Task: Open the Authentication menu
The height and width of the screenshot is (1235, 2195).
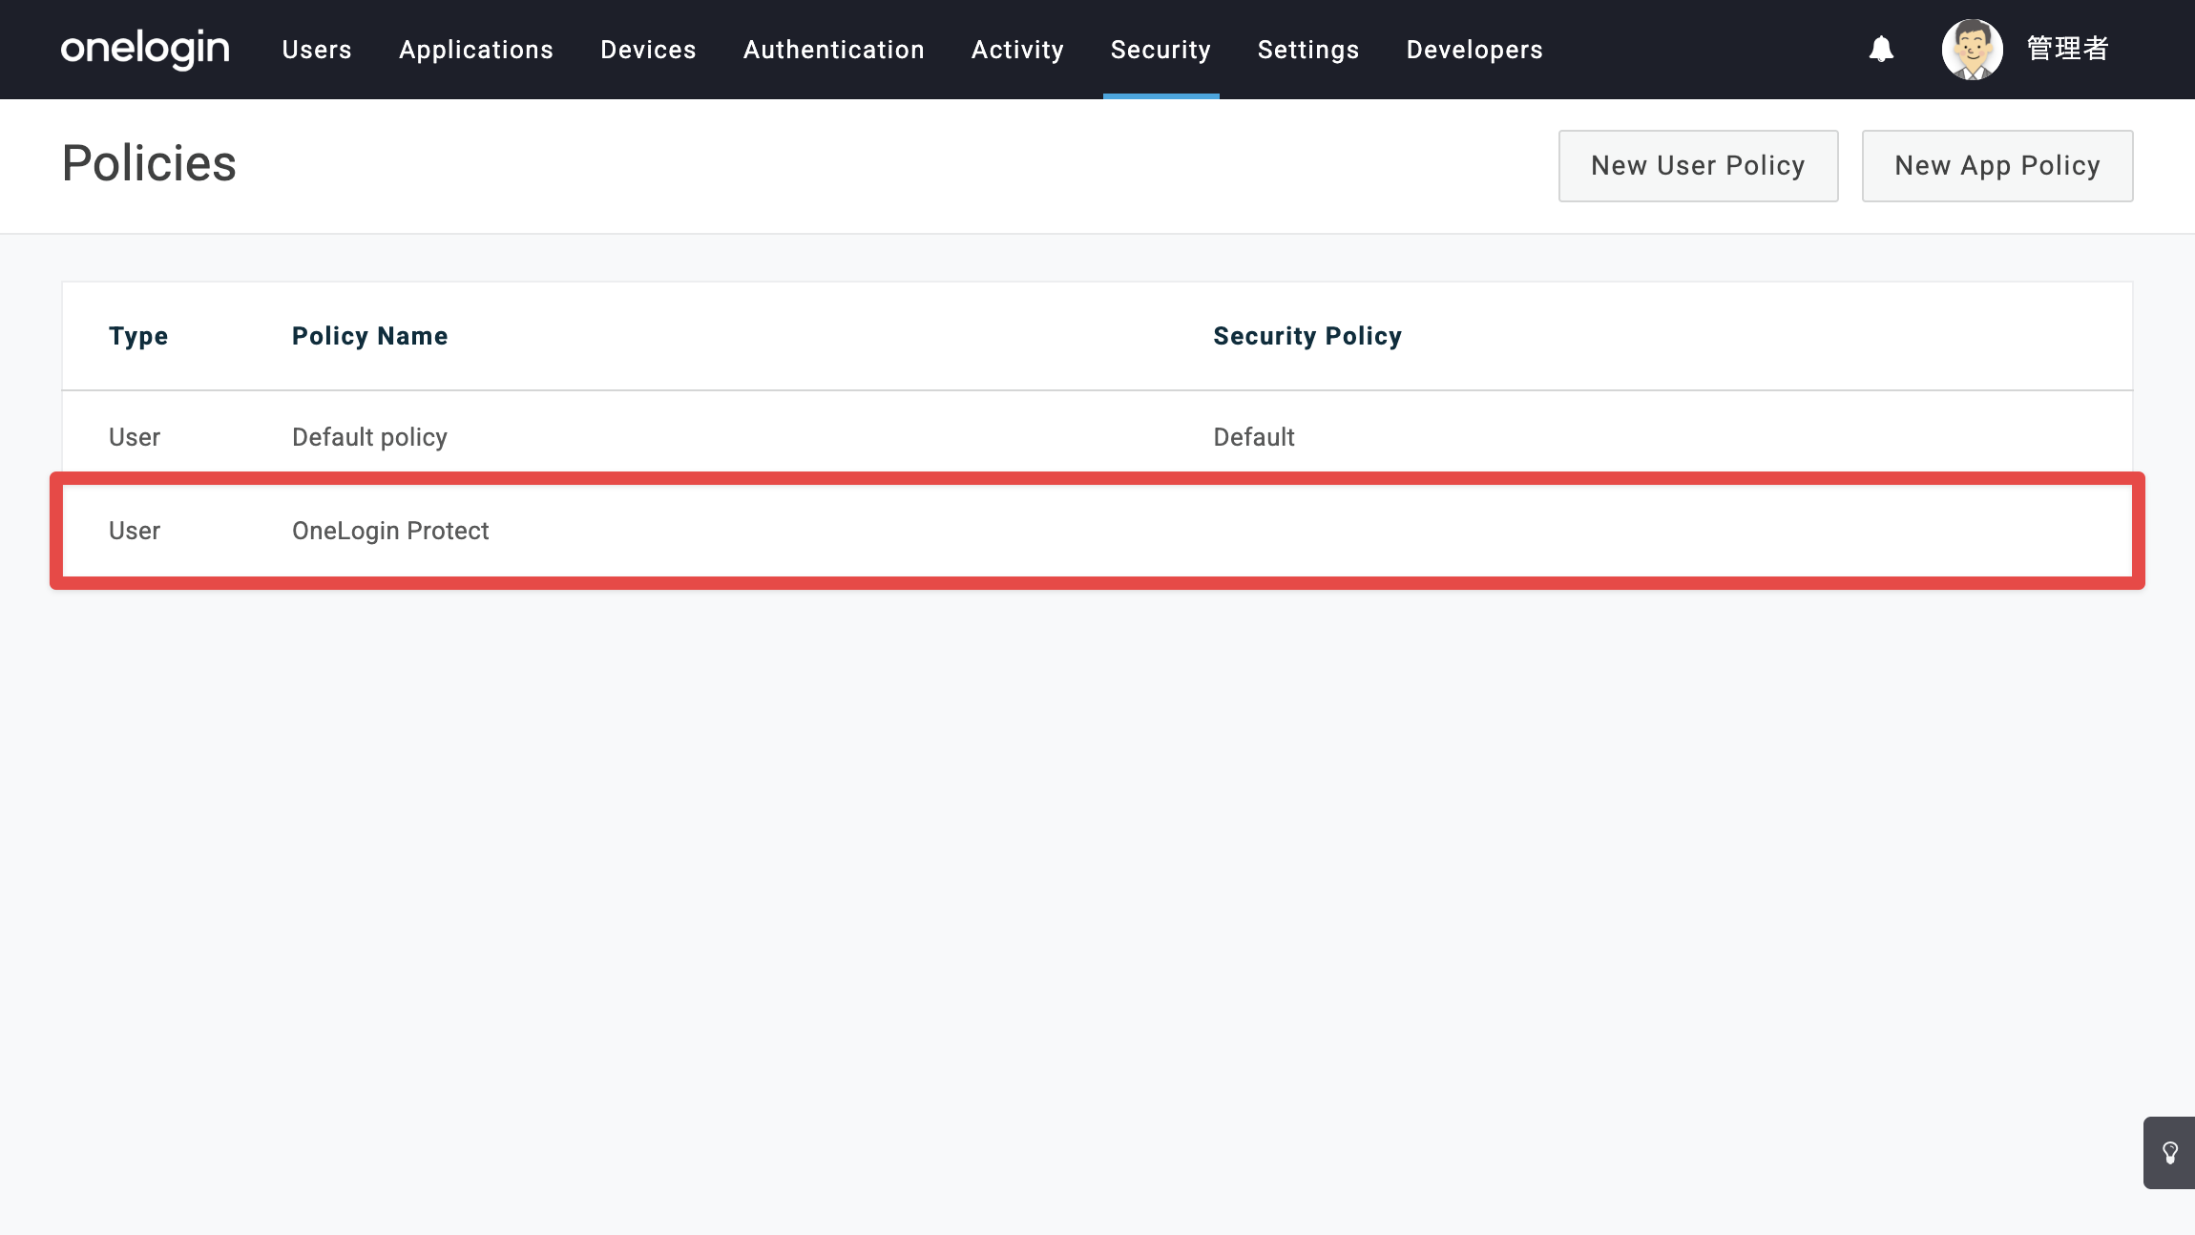Action: (x=833, y=50)
